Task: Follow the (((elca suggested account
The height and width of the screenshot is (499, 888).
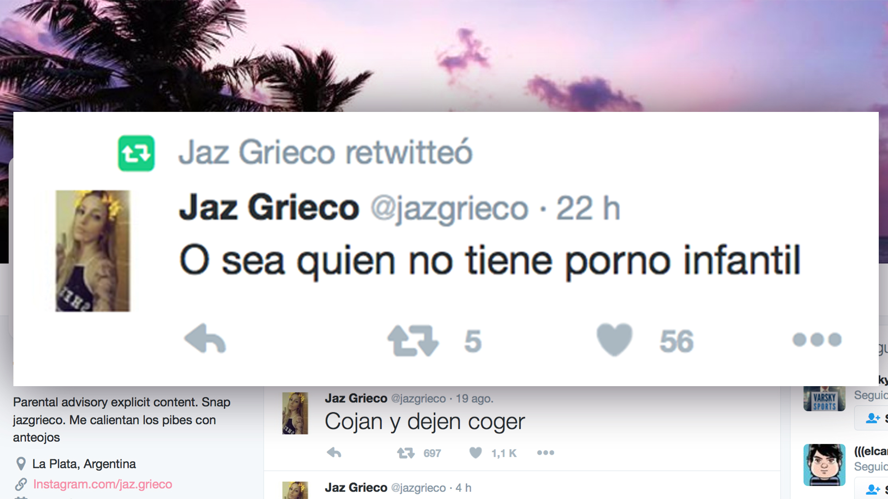Action: [871, 489]
